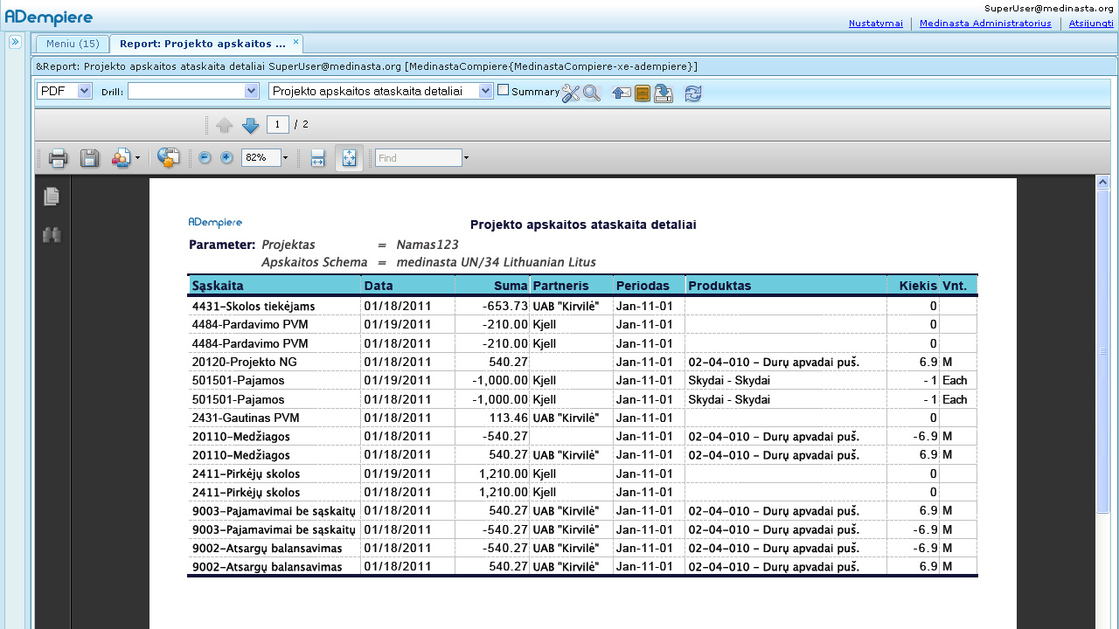1119x629 pixels.
Task: Click the globe web tools icon
Action: tap(169, 158)
